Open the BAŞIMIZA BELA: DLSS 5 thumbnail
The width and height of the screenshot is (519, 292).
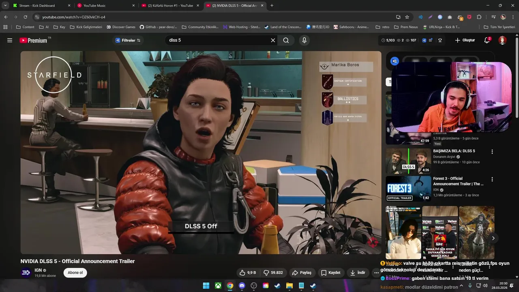pos(408,161)
